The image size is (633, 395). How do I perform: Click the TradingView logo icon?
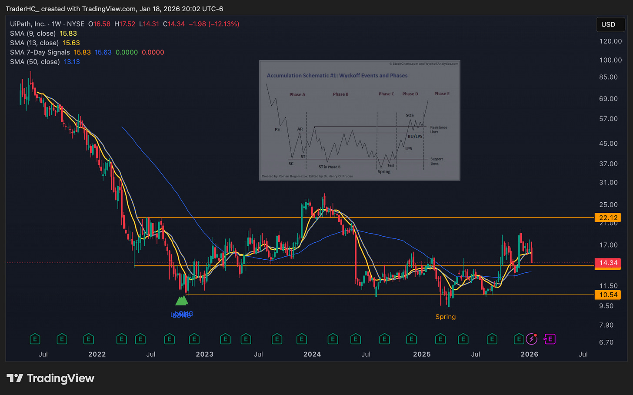coord(15,378)
